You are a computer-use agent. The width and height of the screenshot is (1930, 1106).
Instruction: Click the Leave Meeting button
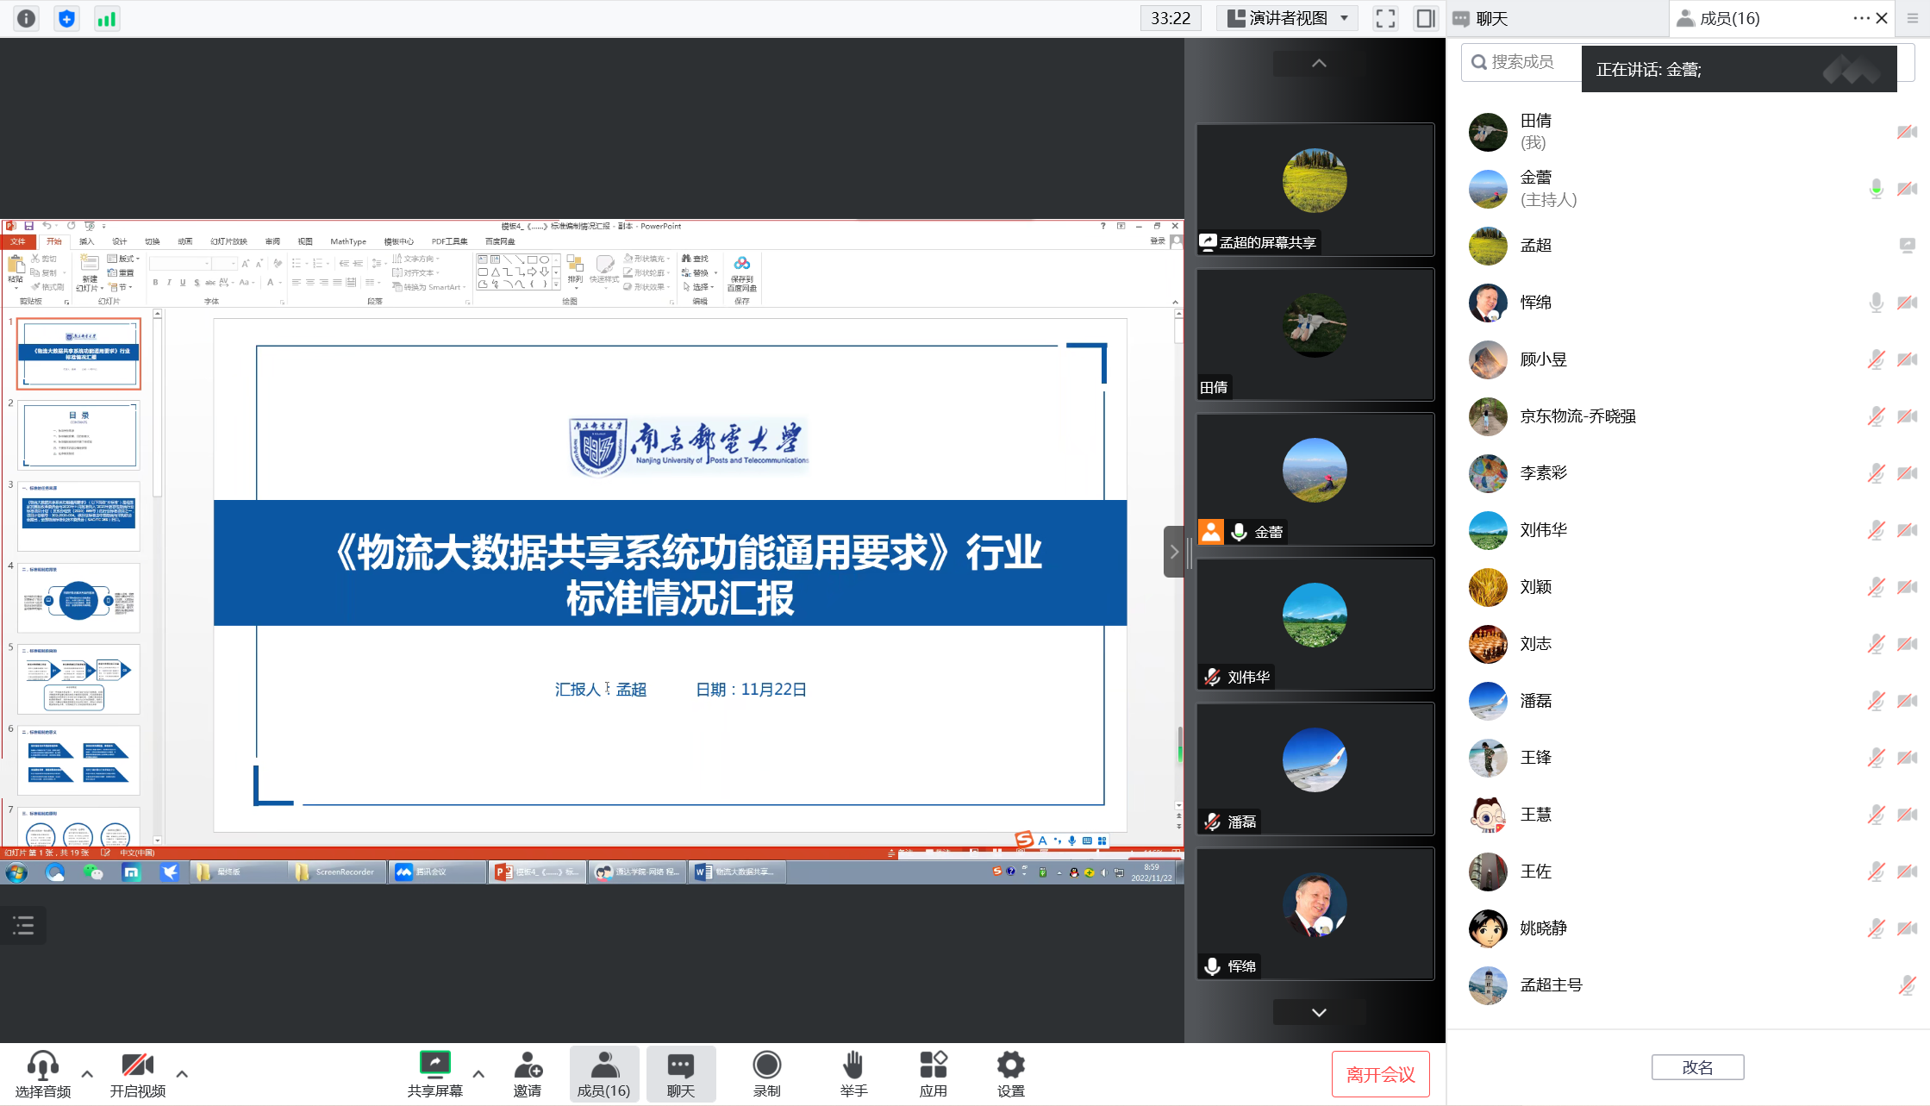[x=1380, y=1074]
